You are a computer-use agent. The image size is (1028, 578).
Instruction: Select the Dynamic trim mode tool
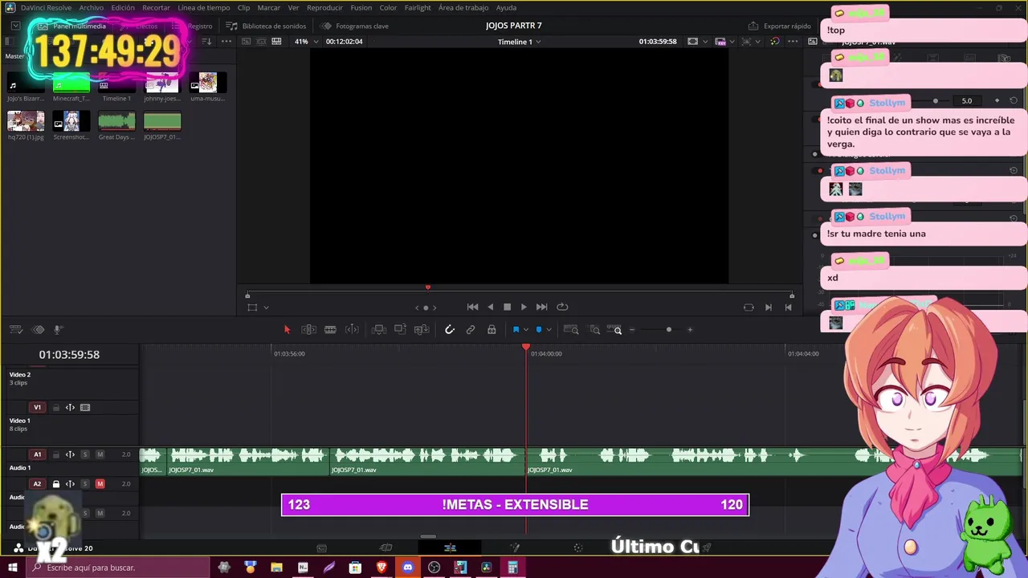coord(352,330)
